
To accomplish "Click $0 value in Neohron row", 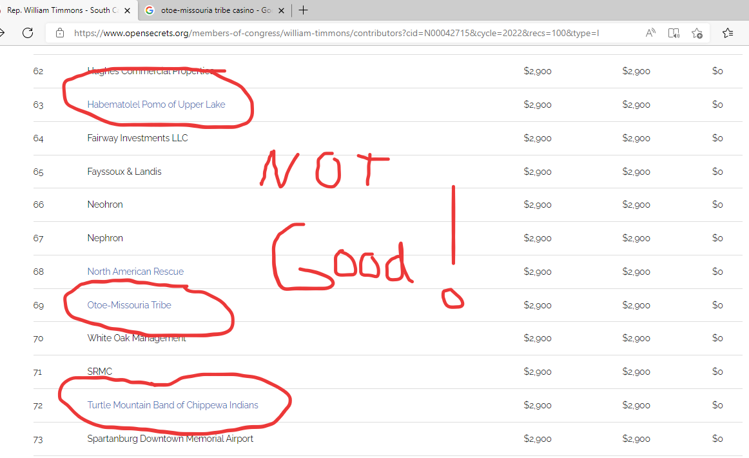I will pyautogui.click(x=717, y=204).
